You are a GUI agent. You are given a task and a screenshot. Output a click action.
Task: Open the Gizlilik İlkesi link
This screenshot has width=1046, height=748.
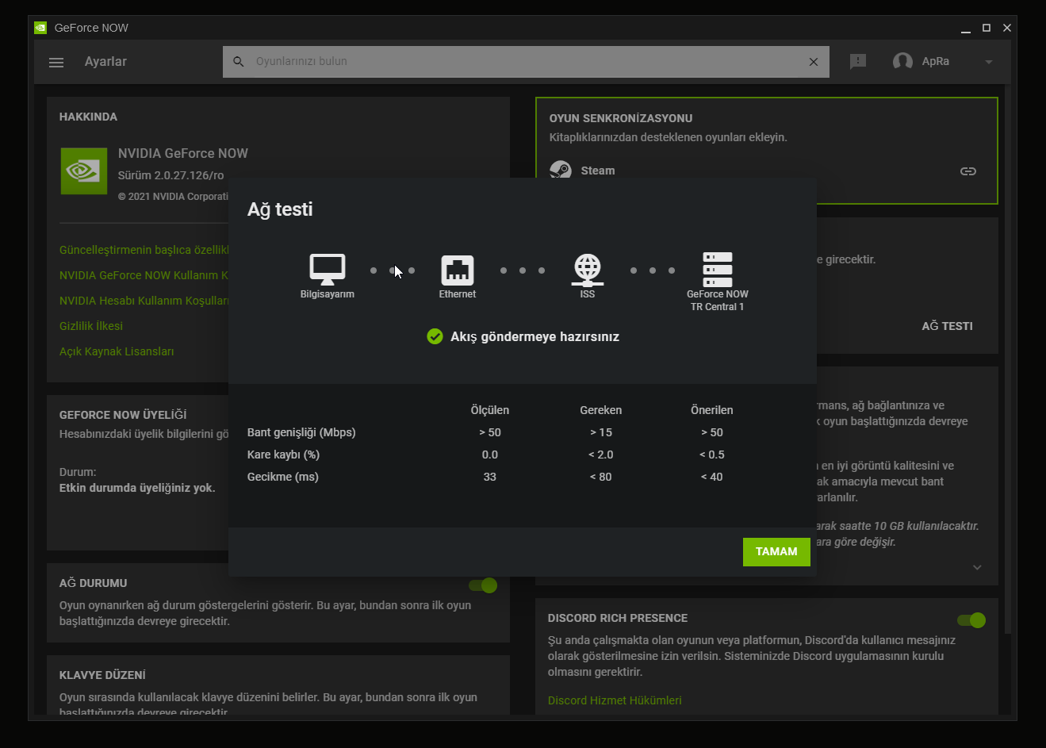point(91,326)
